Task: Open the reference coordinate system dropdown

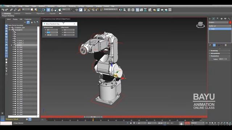Action: click(66, 9)
